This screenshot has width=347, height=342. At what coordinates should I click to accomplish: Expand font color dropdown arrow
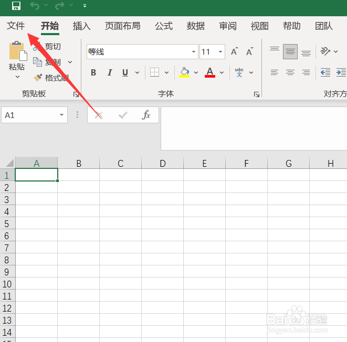point(222,72)
